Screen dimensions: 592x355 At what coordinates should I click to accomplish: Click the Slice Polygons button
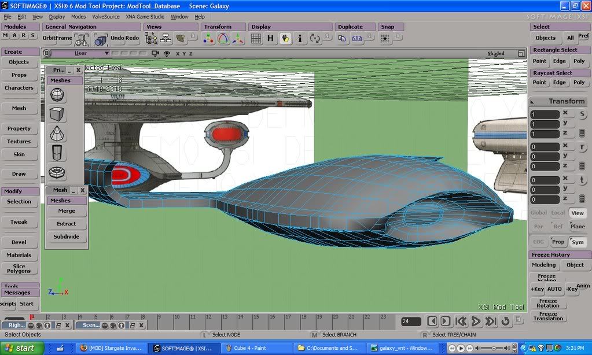[19, 268]
